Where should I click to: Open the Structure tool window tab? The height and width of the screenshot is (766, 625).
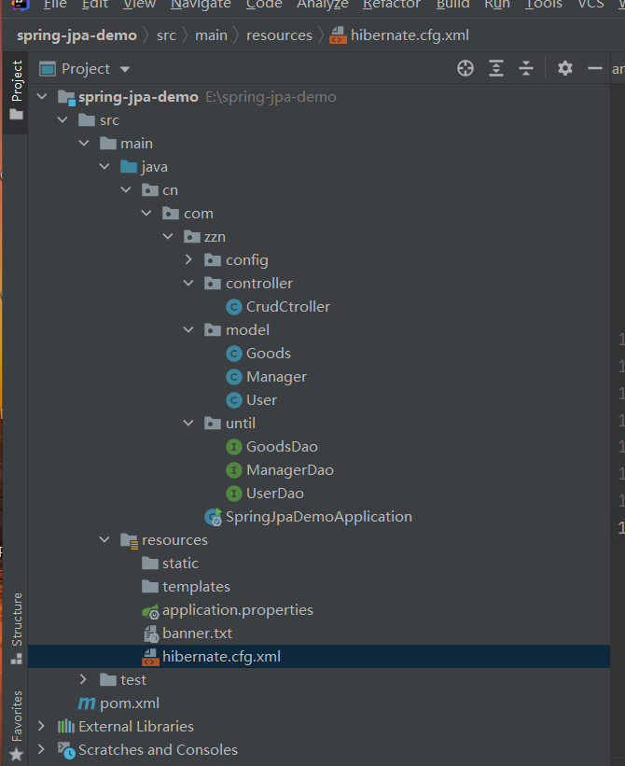(16, 629)
